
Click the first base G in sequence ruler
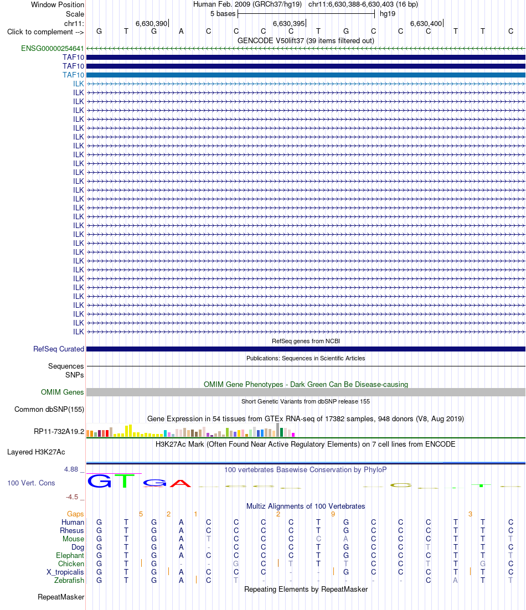(99, 31)
